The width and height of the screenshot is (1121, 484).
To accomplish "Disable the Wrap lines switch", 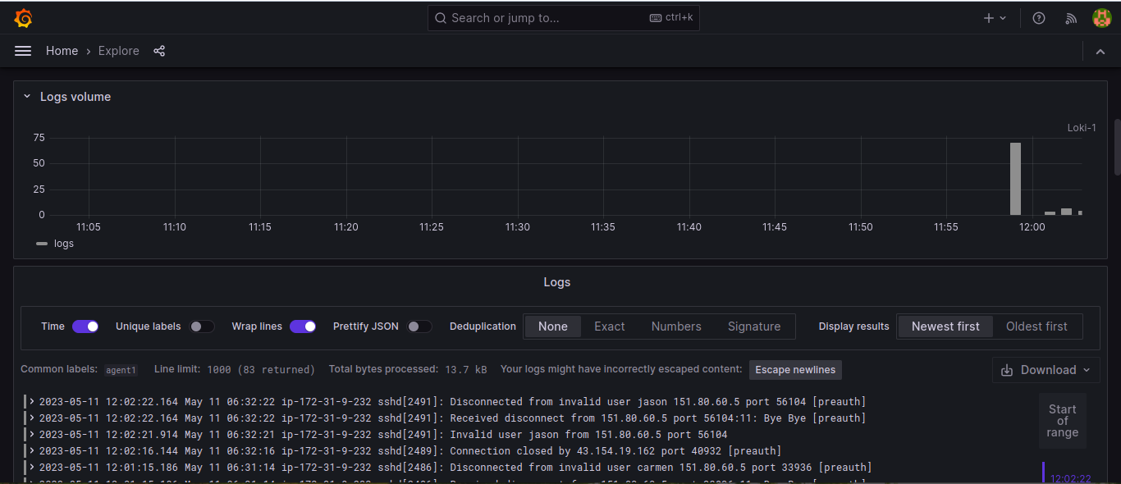I will click(303, 326).
